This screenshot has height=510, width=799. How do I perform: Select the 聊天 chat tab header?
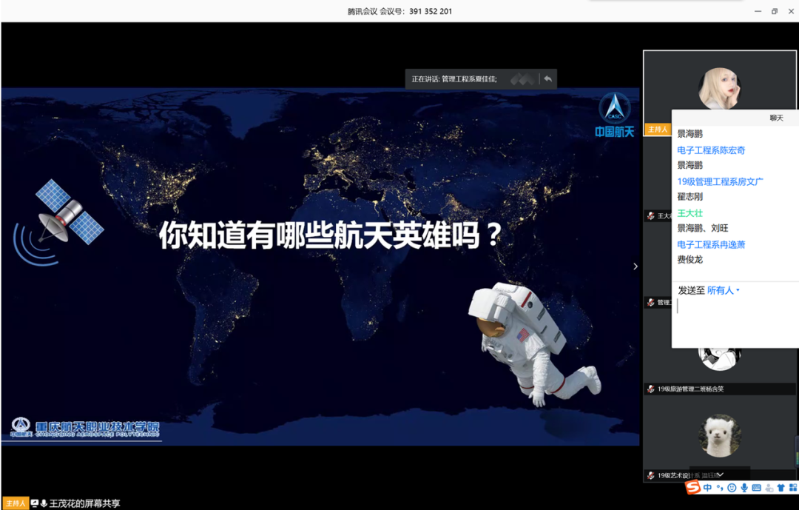tap(775, 117)
